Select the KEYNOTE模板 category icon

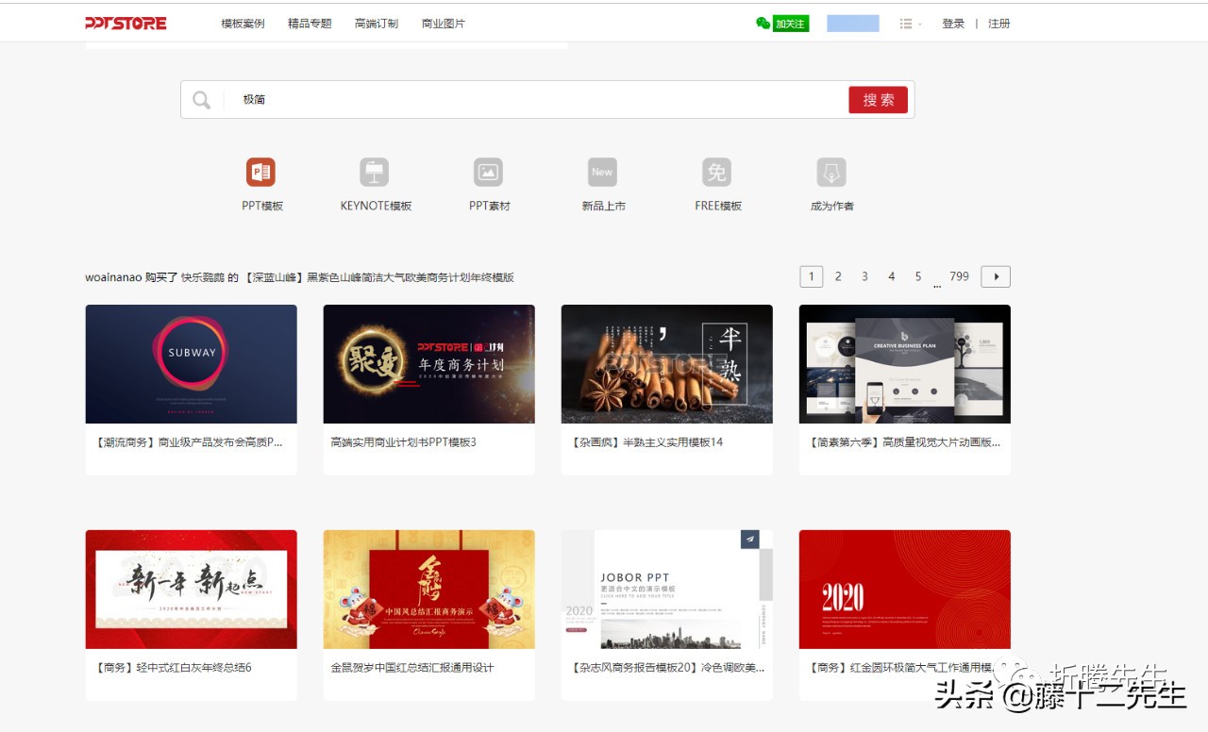coord(375,172)
